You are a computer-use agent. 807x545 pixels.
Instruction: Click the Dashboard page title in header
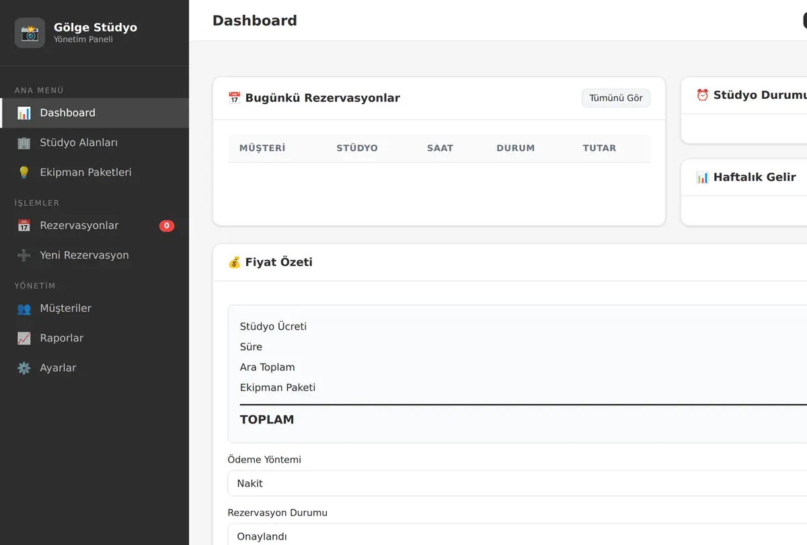coord(255,21)
